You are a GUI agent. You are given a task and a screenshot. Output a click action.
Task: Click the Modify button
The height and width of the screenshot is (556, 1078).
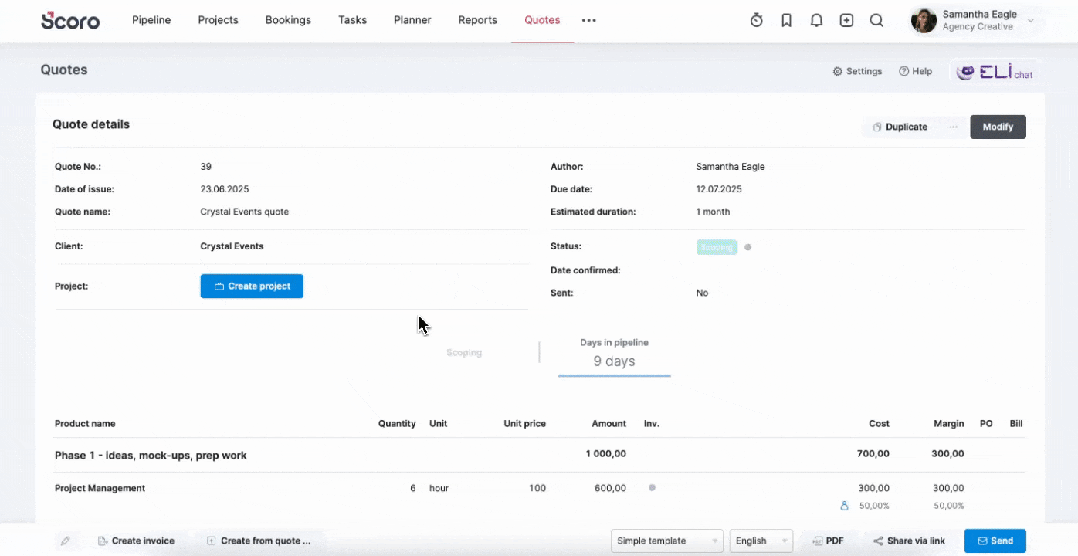coord(998,127)
